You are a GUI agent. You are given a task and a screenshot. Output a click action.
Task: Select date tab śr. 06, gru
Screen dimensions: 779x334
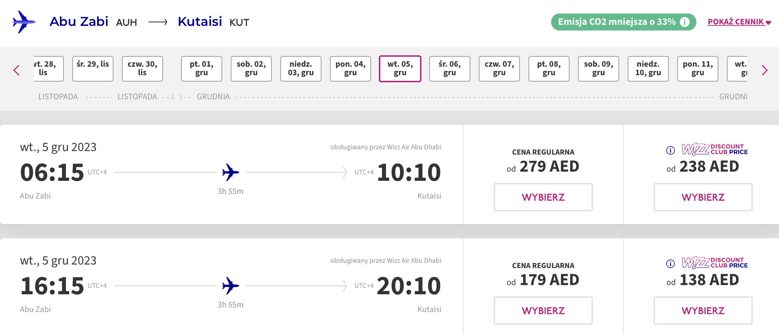tap(450, 69)
